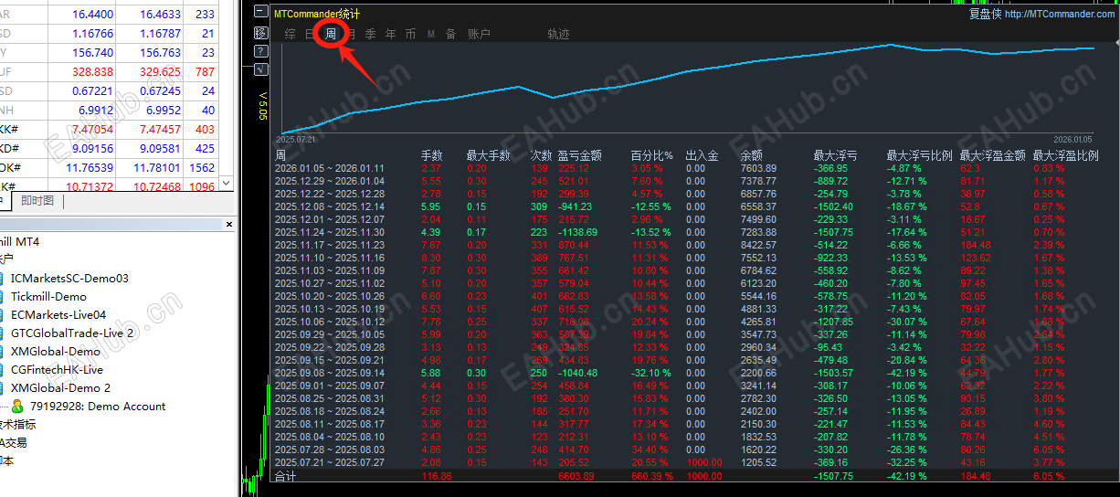The height and width of the screenshot is (497, 1120).
Task: Switch to the 综 summary tab
Action: pyautogui.click(x=291, y=34)
